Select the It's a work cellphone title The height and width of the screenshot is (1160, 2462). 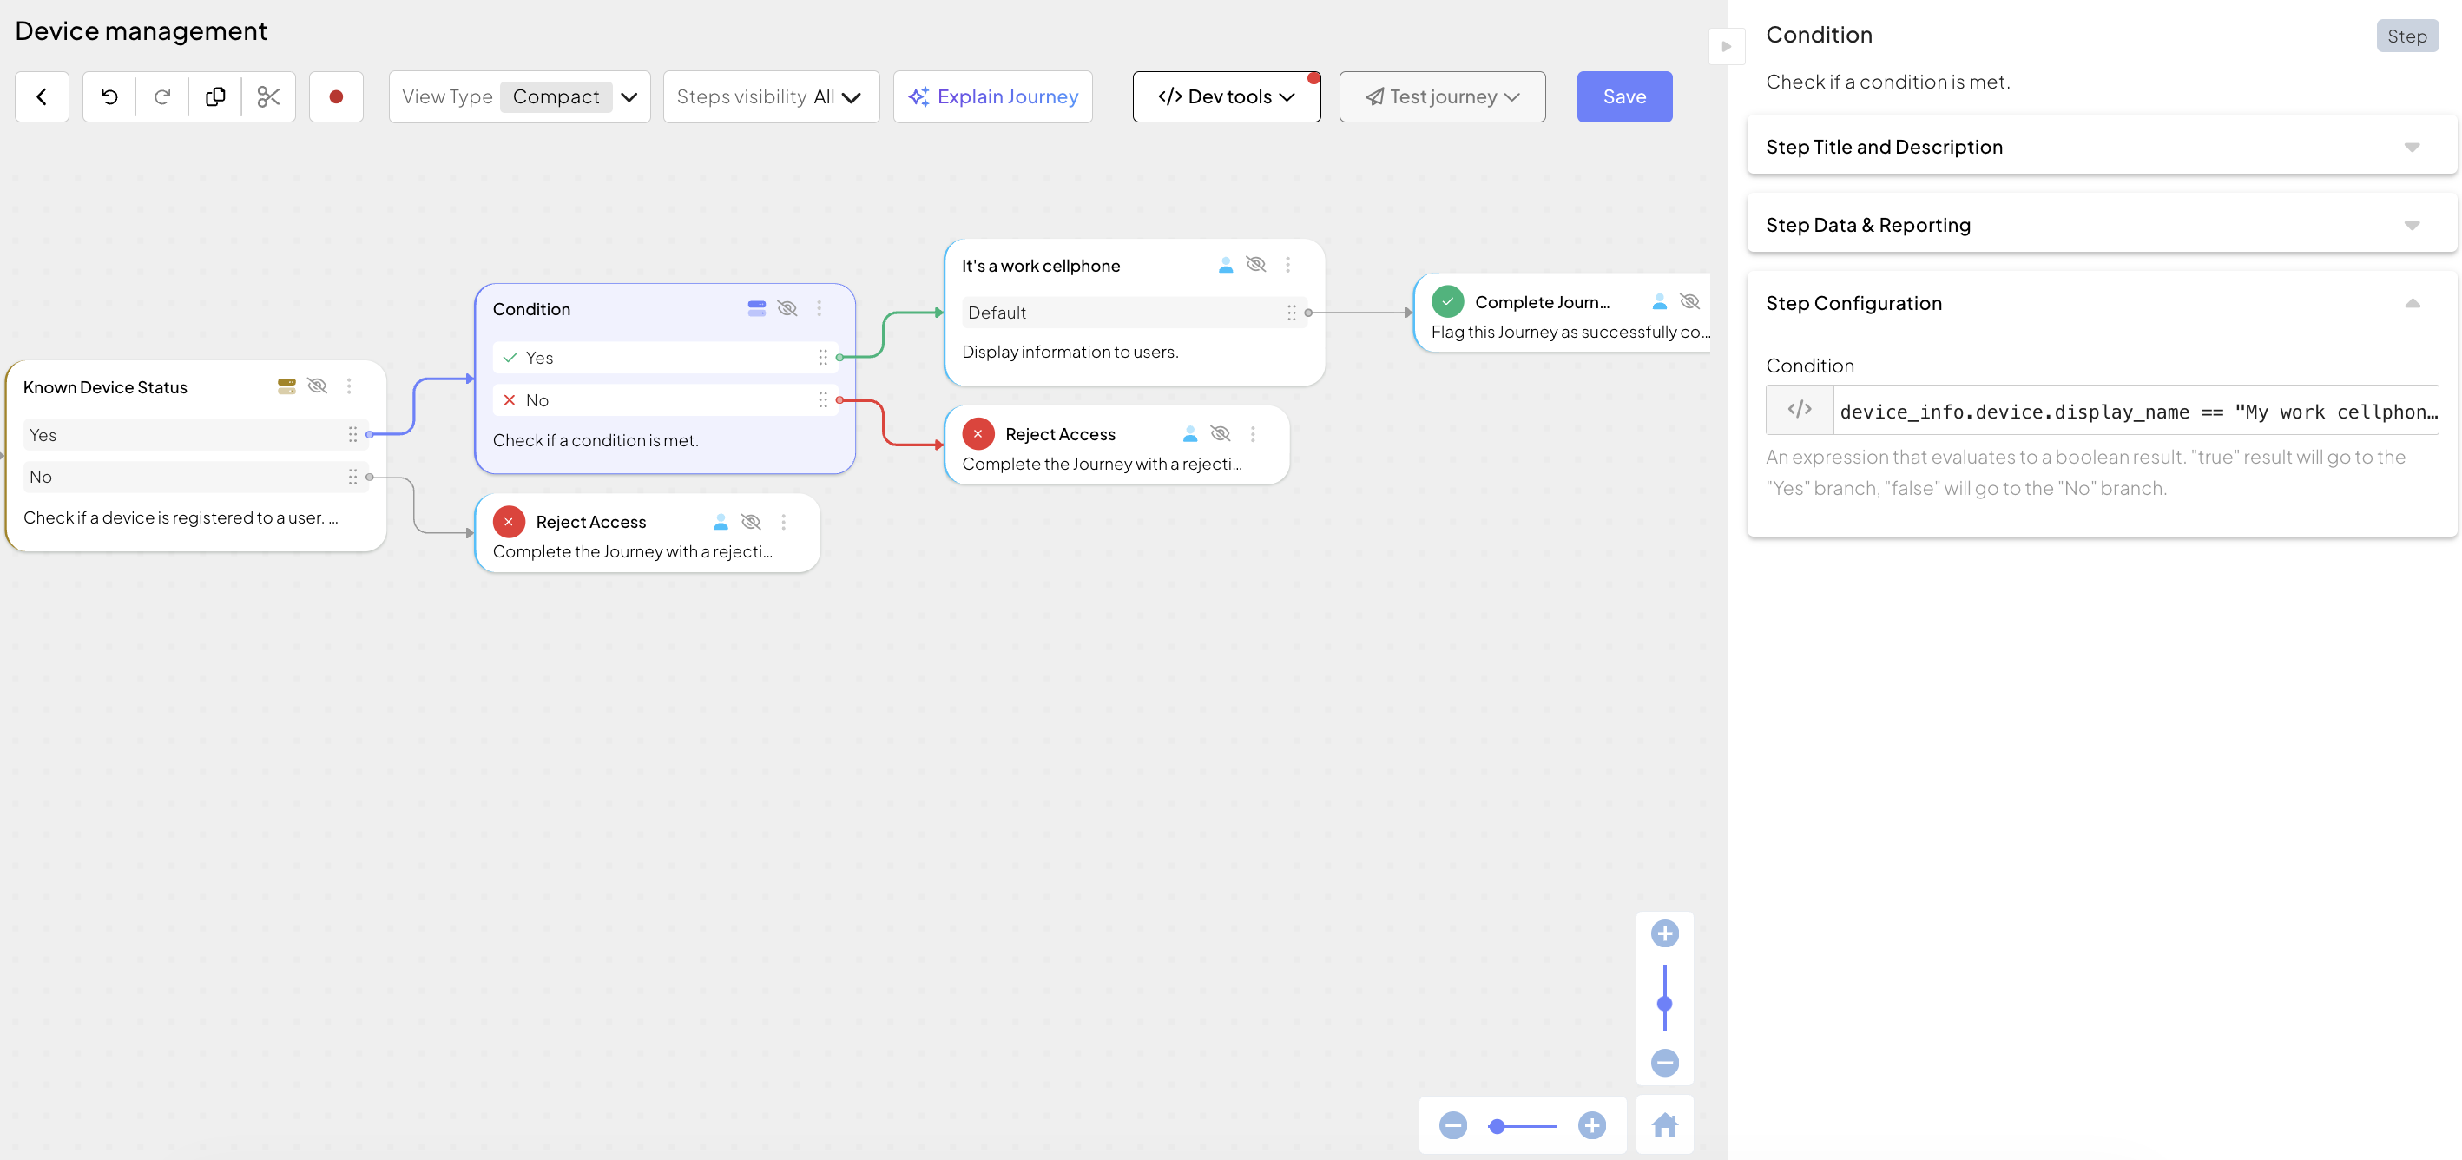tap(1041, 266)
